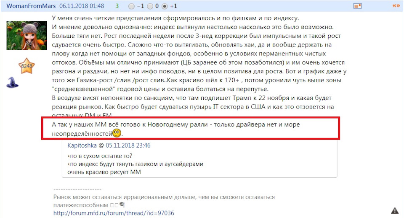Open the WomanFromMars user profile link
Screen dimensions: 404x218
coord(31,6)
